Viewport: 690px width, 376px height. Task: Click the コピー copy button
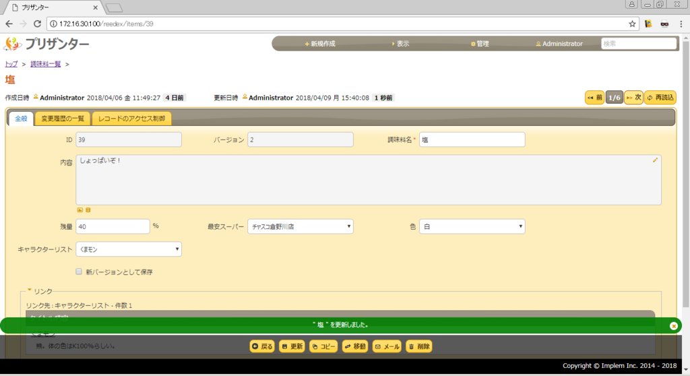coord(323,346)
